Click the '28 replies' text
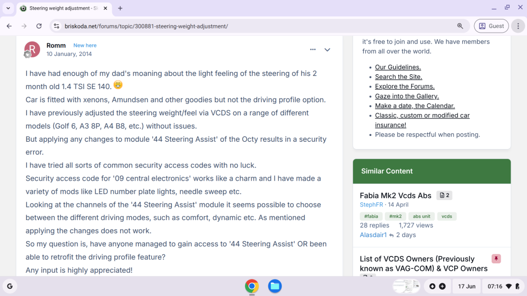The width and height of the screenshot is (527, 296). coord(374,225)
